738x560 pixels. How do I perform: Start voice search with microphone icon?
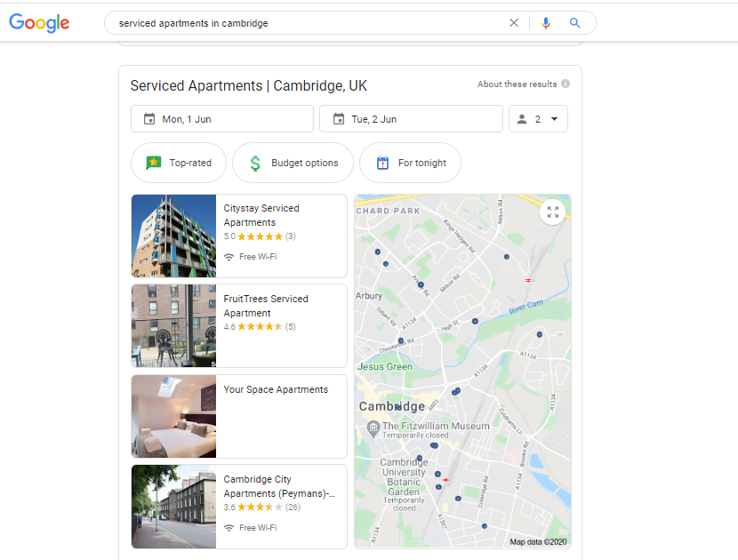[x=546, y=22]
